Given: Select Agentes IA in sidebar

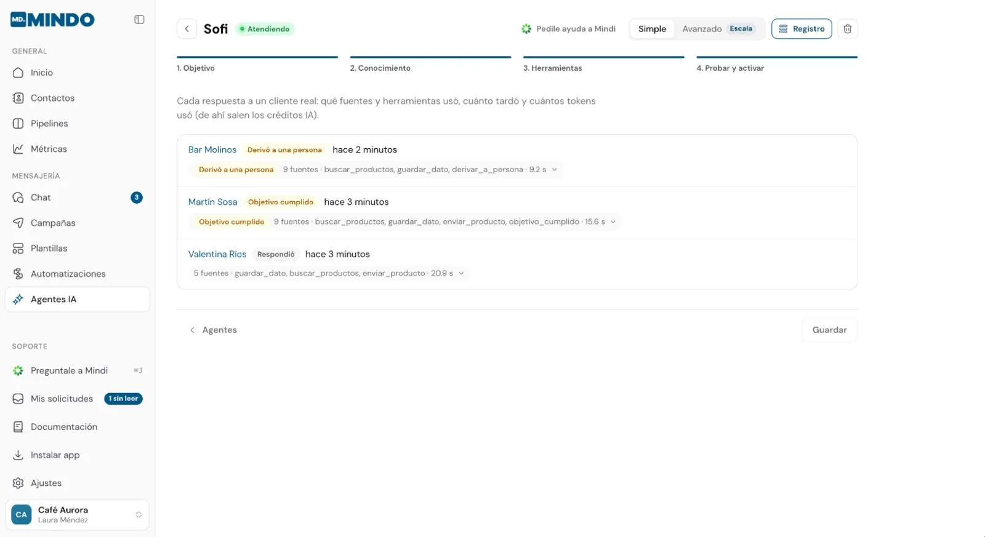Looking at the screenshot, I should point(77,300).
